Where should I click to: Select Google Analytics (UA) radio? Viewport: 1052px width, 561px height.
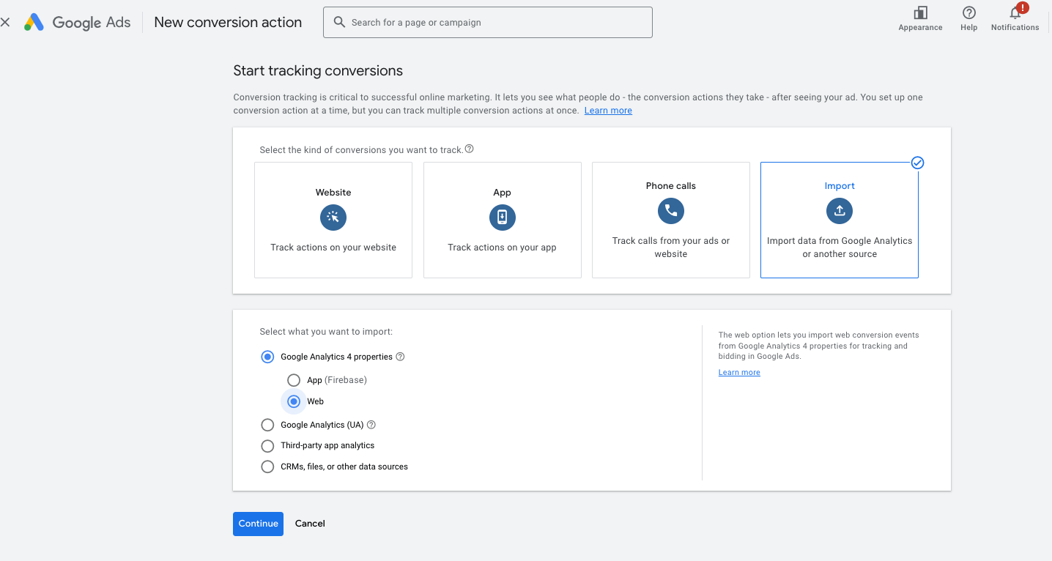coord(267,425)
